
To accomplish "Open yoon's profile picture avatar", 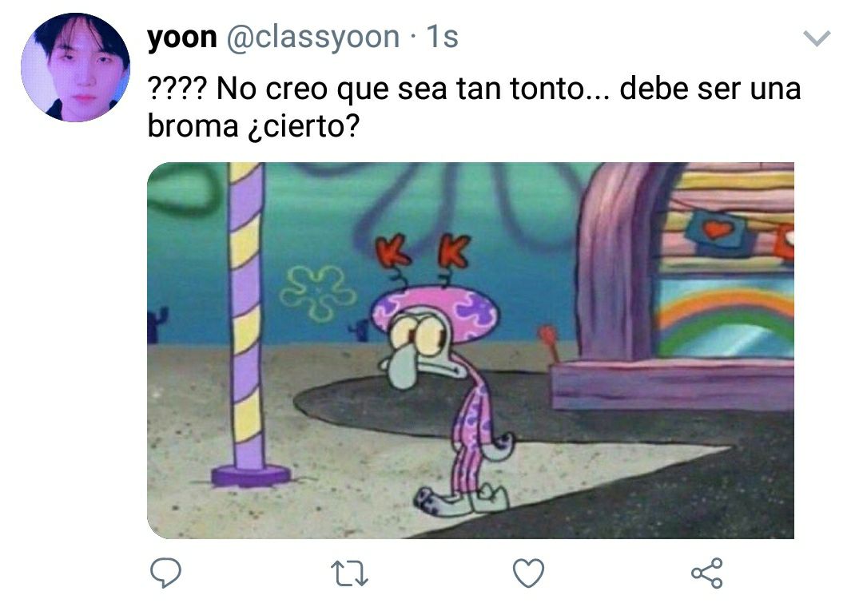I will pos(75,67).
